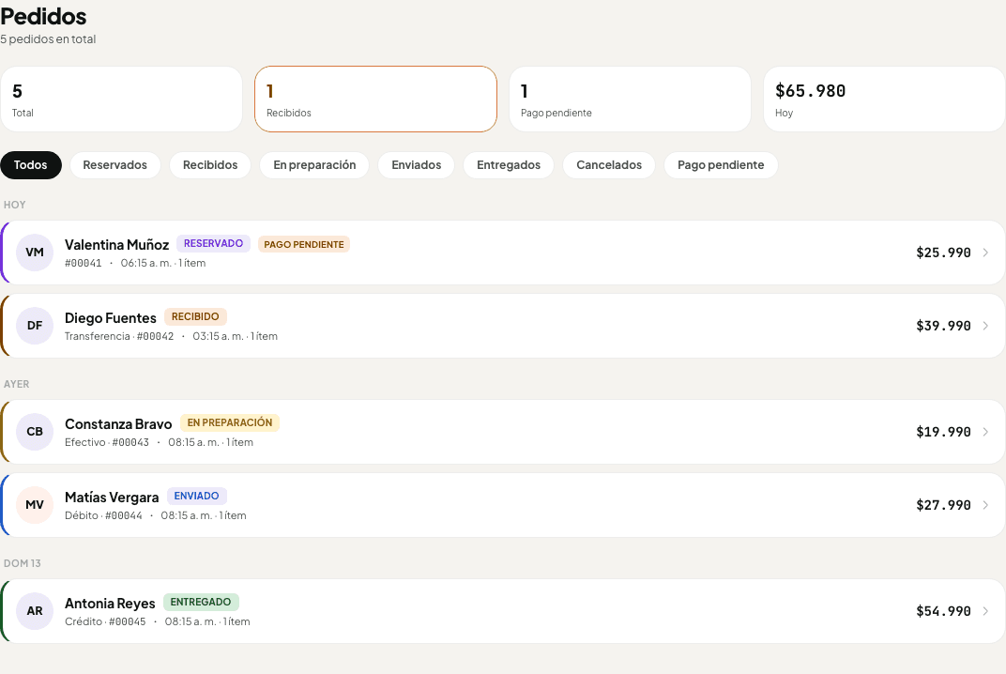Click the Pago pendiente summary card

click(630, 99)
